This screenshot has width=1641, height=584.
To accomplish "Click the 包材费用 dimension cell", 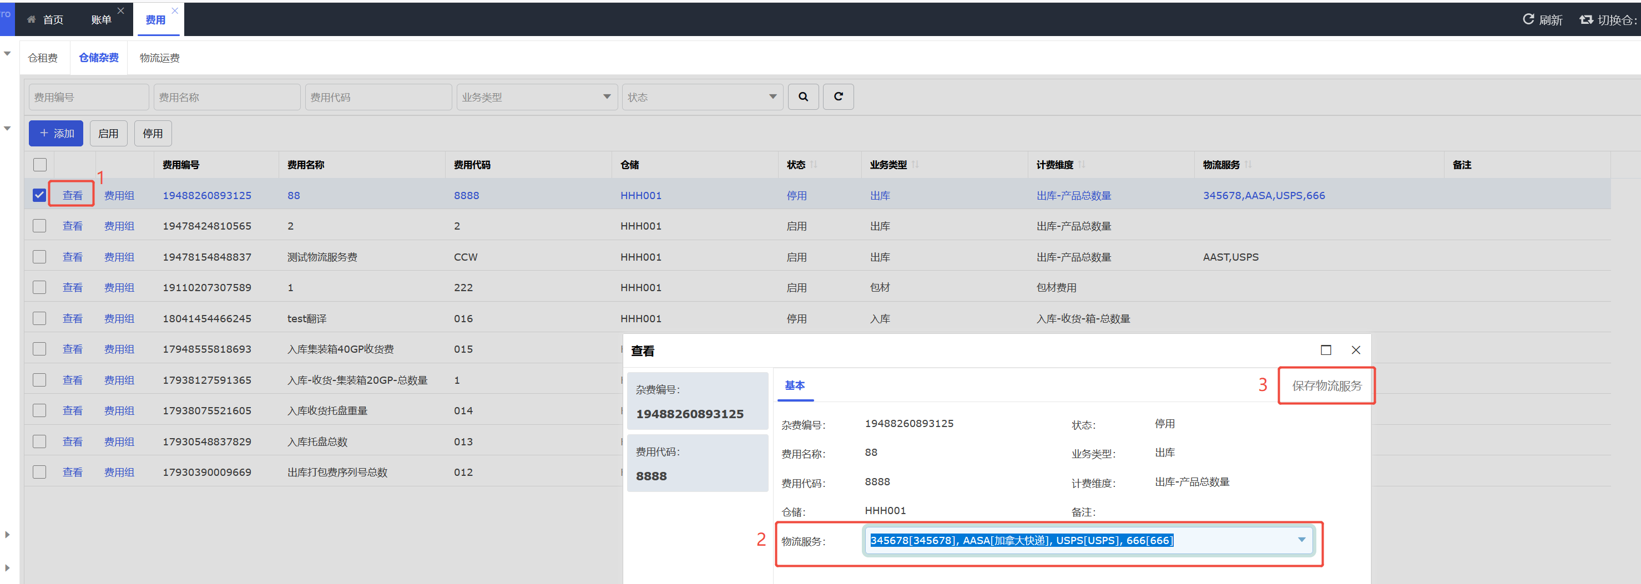I will [1056, 288].
